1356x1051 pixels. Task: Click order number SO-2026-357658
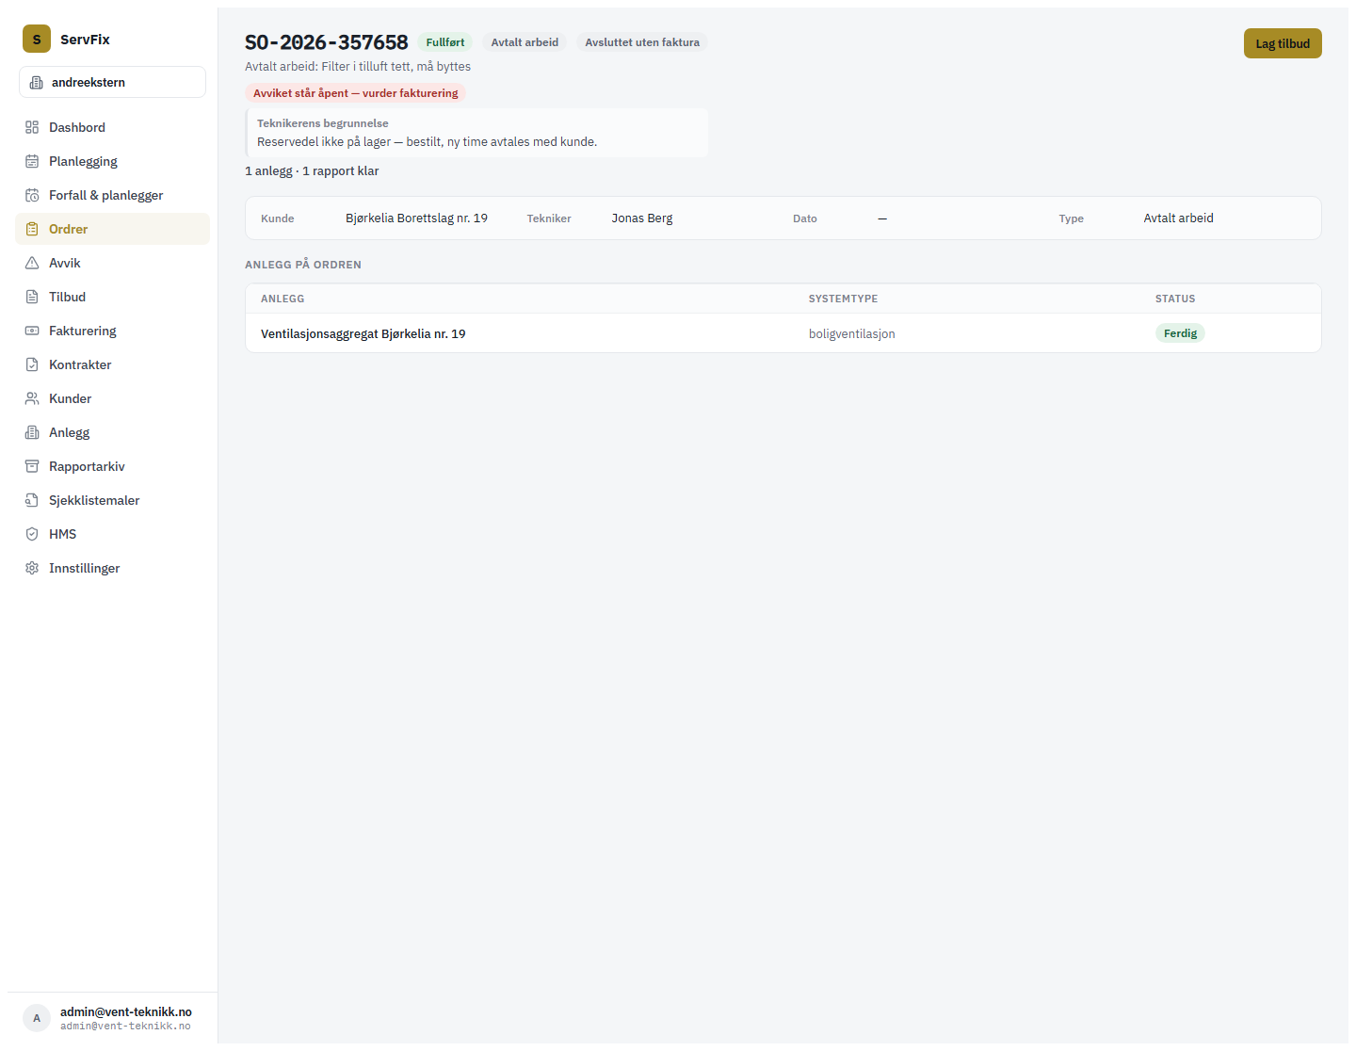(327, 42)
